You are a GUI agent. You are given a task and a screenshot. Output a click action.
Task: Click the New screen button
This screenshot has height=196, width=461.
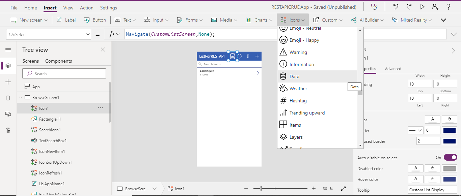click(29, 20)
